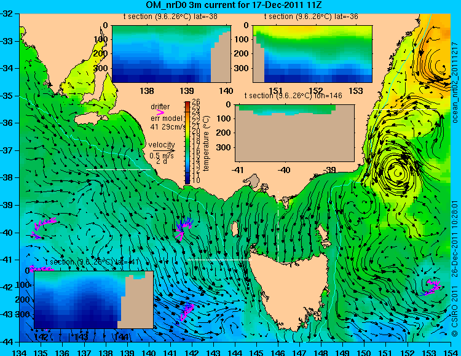The height and width of the screenshot is (356, 461).
Task: Click the '150' longitude axis label
Action: pos(364,352)
